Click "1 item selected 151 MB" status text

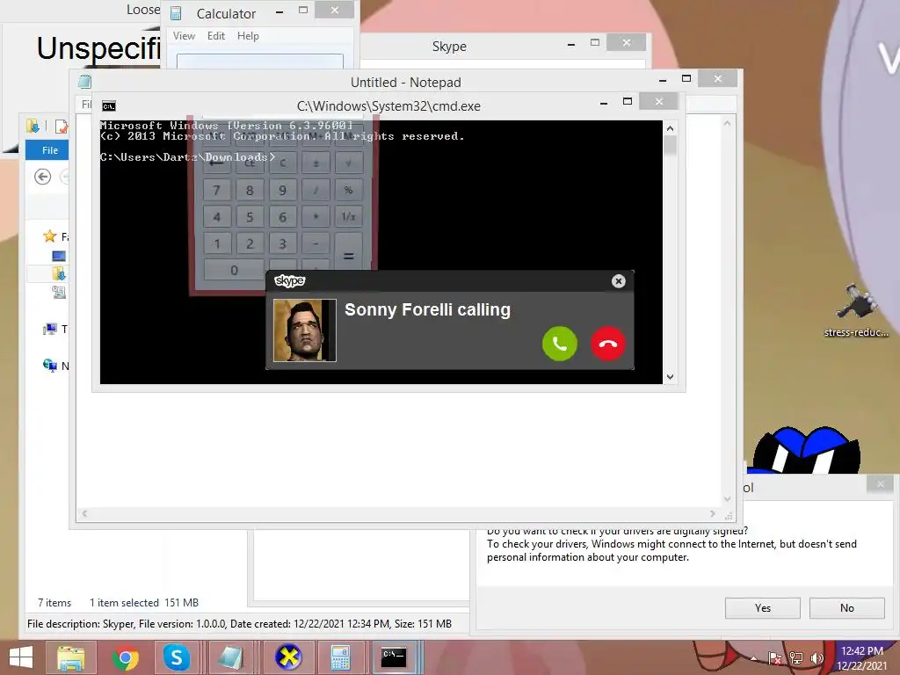tap(144, 603)
